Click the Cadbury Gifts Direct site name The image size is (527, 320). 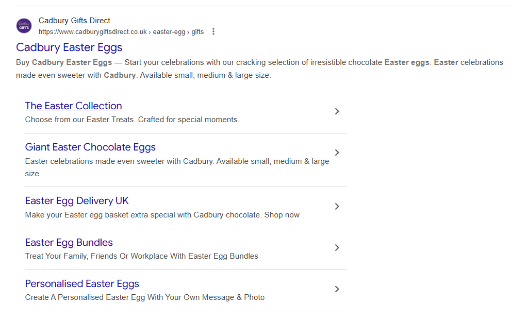click(x=74, y=21)
